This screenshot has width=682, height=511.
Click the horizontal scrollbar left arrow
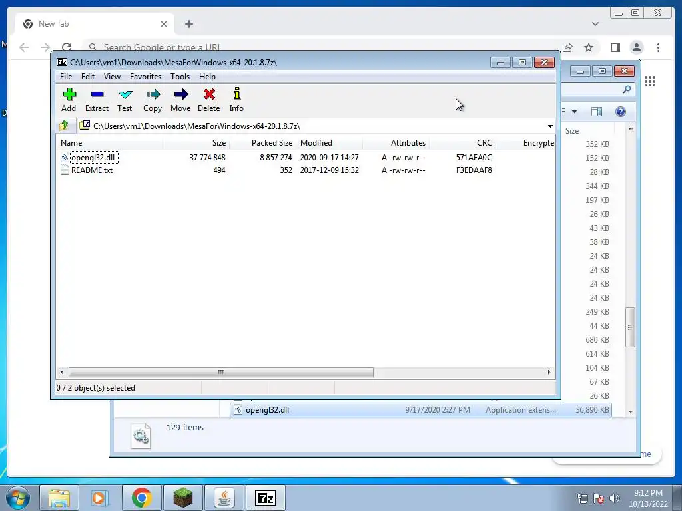click(62, 373)
